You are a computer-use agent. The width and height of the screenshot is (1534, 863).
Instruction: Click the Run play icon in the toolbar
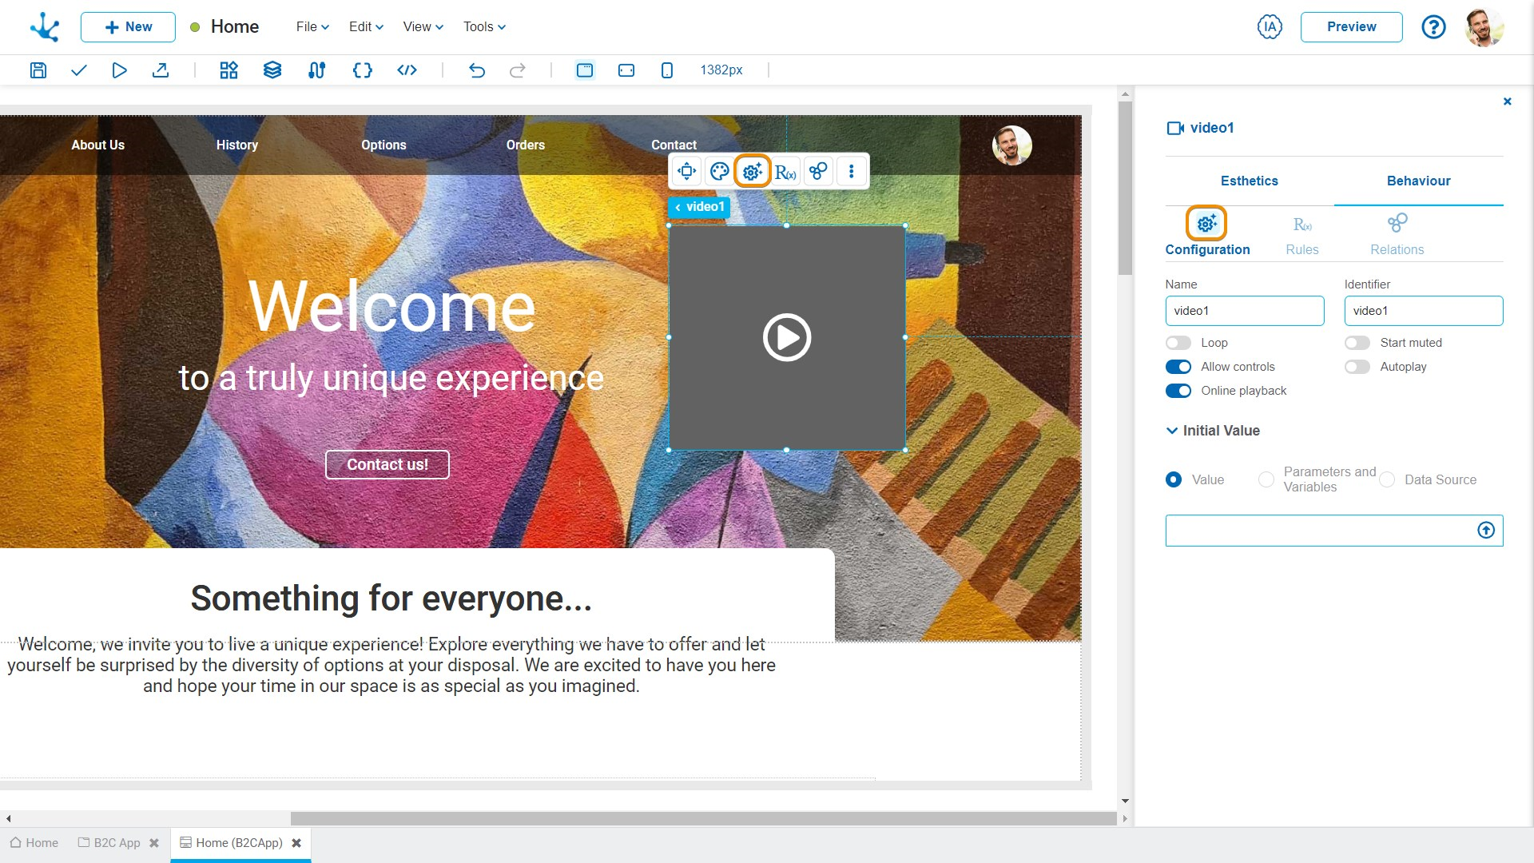(x=119, y=70)
